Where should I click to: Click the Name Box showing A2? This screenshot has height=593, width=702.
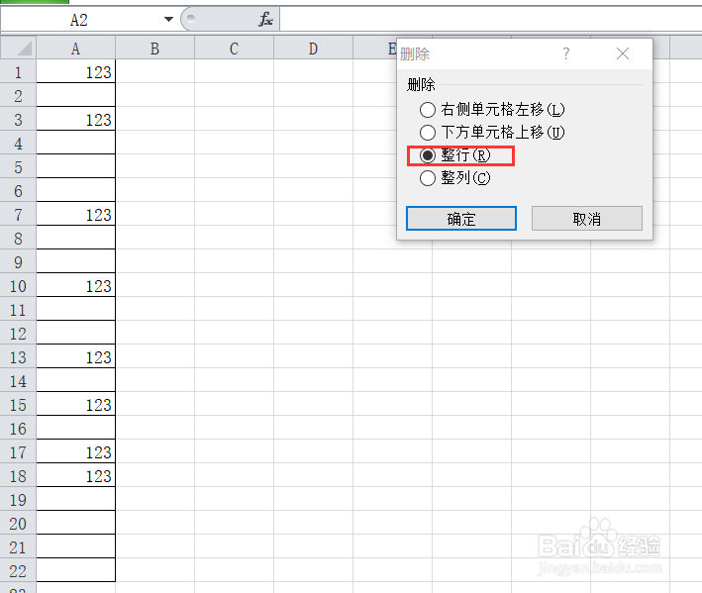[x=80, y=20]
